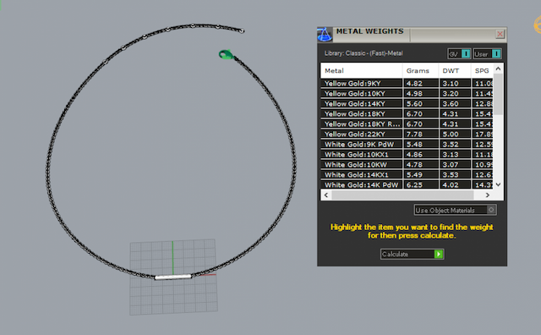The image size is (541, 335).
Task: Click the list scroll down arrow
Action: point(498,184)
